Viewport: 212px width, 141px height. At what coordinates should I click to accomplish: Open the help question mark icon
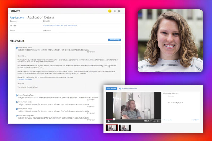tap(119, 11)
